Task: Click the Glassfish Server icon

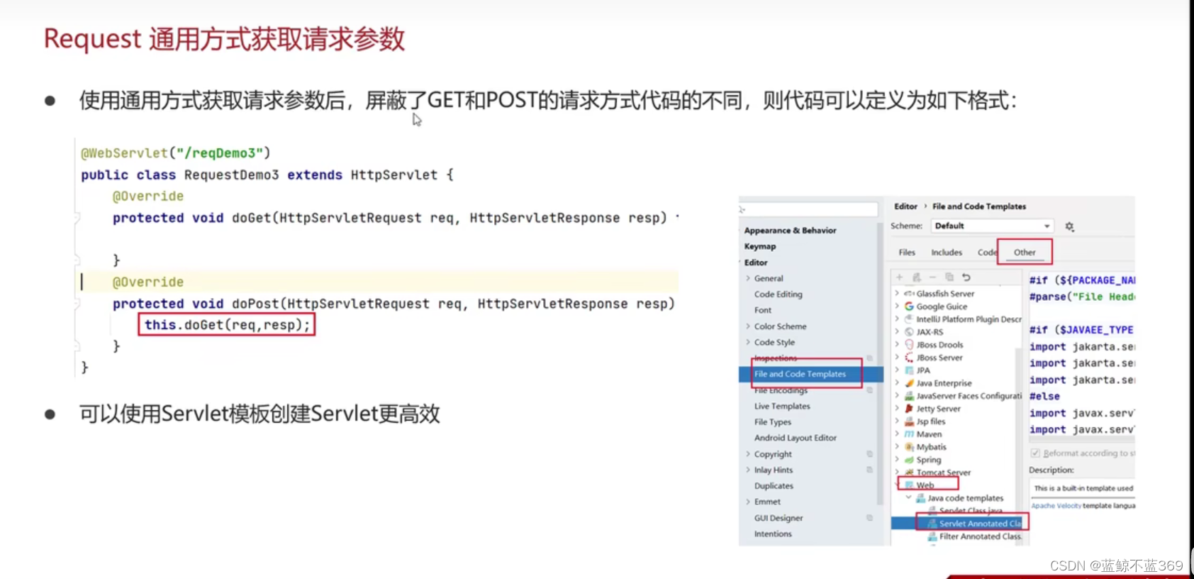Action: tap(909, 294)
